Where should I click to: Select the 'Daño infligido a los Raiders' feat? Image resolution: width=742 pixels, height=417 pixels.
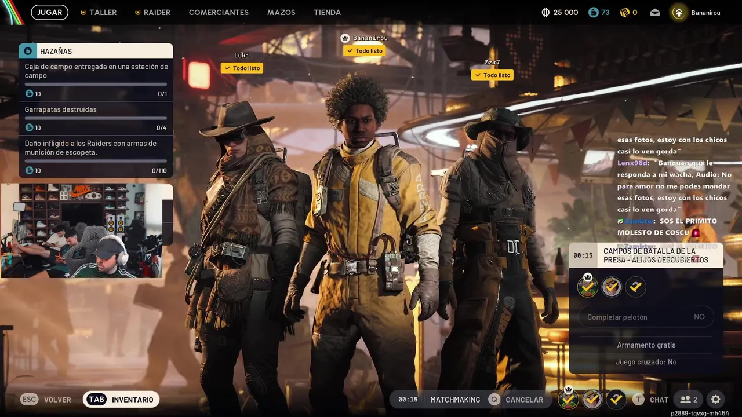click(96, 156)
